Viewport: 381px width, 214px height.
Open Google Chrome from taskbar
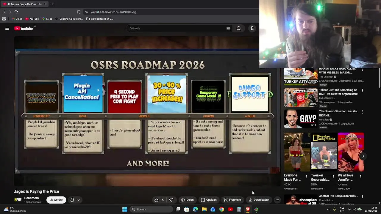[221, 209]
